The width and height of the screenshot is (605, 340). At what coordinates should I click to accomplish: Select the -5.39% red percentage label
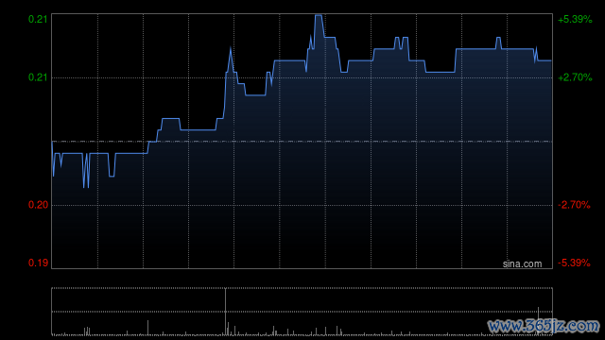click(574, 263)
